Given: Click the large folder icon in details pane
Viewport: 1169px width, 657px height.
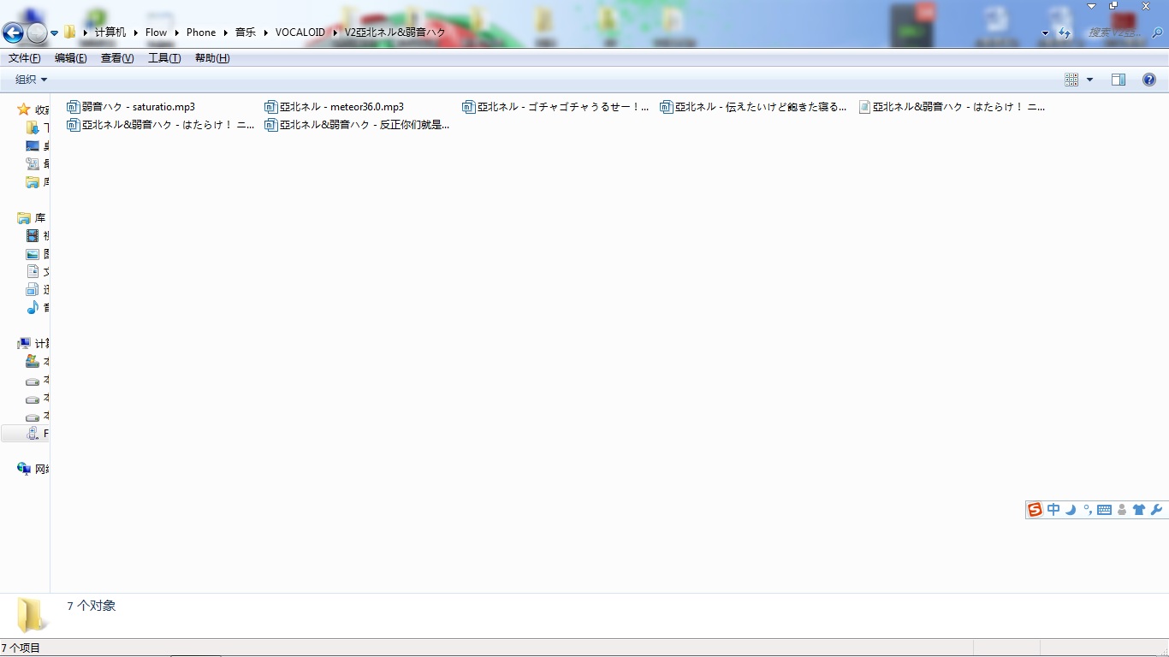Looking at the screenshot, I should point(31,615).
